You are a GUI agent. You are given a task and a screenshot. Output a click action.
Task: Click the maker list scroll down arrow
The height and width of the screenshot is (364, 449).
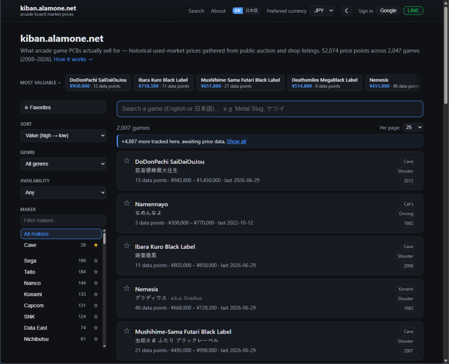click(x=104, y=346)
